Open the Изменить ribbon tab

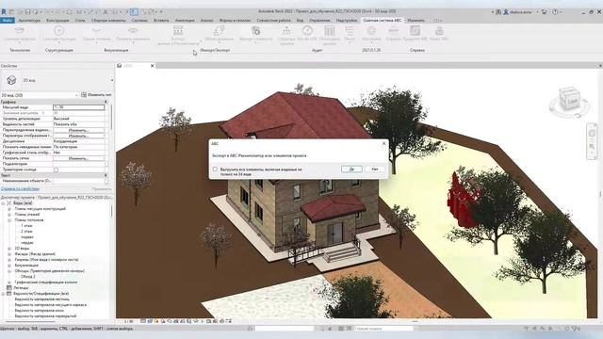[416, 21]
